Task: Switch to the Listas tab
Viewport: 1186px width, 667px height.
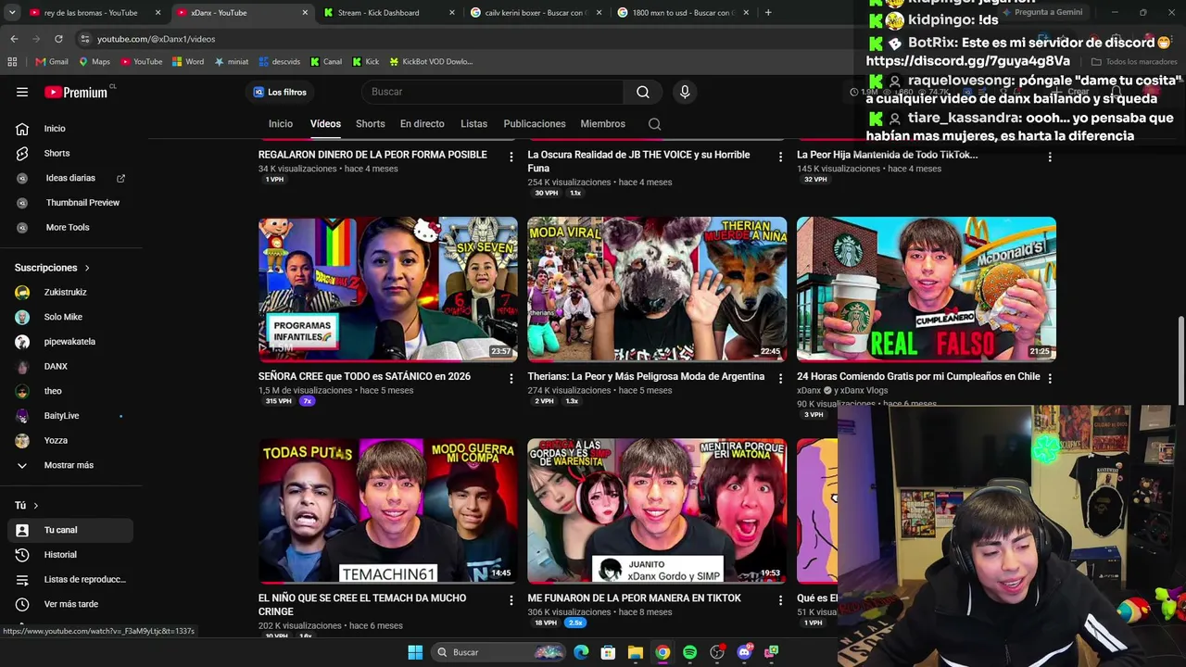Action: click(x=473, y=124)
